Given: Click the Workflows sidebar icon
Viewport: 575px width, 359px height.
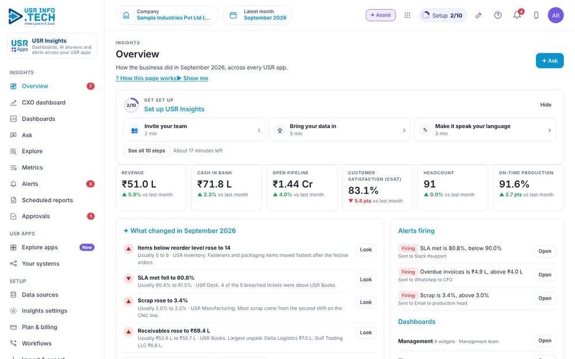Looking at the screenshot, I should (14, 343).
